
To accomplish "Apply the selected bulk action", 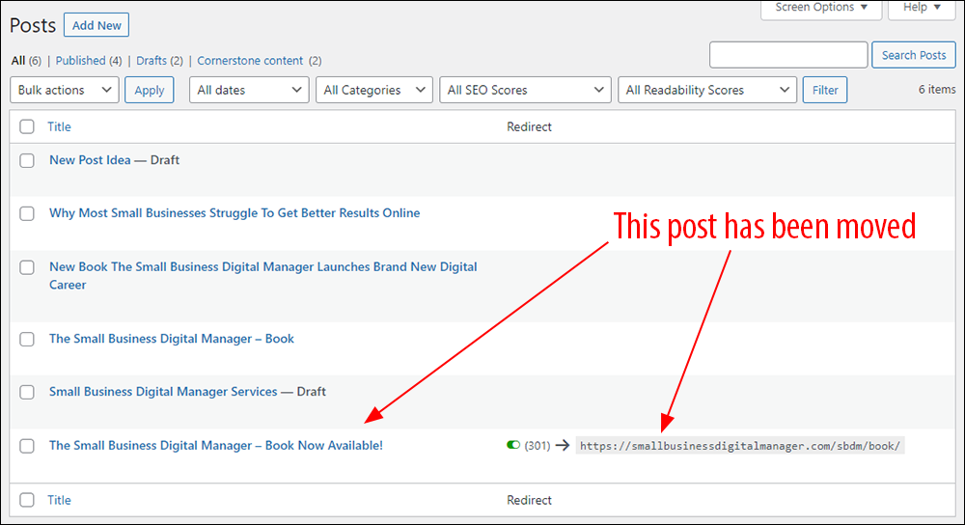I will (149, 90).
